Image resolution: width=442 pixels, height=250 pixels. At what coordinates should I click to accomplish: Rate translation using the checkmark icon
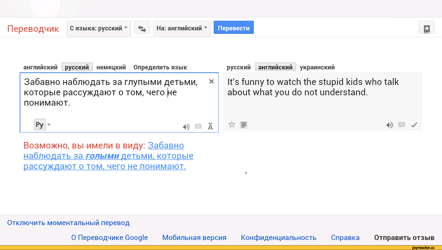pos(414,125)
